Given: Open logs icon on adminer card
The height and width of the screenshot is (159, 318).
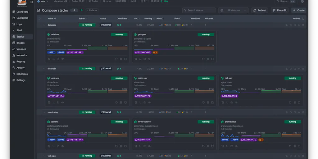Looking at the screenshot, I should [x=49, y=59].
